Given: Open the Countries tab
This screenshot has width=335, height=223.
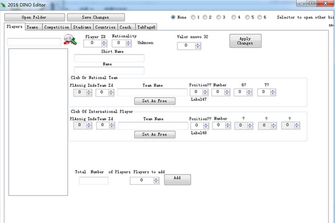Looking at the screenshot, I should (105, 27).
